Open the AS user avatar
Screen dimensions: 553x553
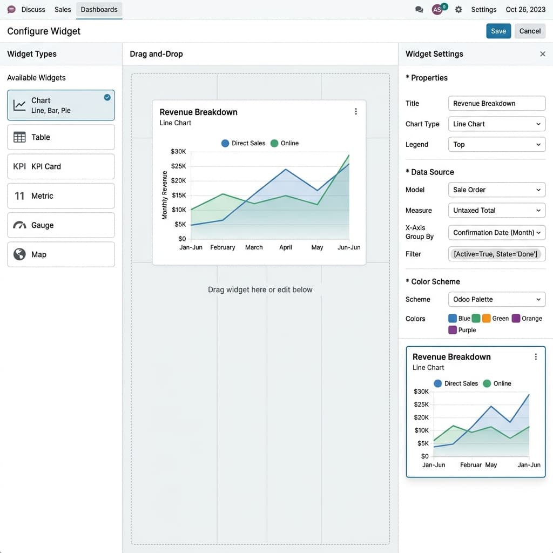click(x=437, y=10)
